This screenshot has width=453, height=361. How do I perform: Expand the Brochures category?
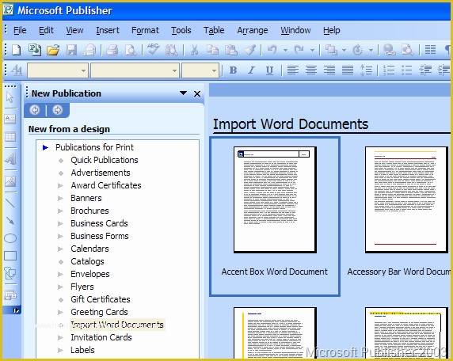point(60,211)
